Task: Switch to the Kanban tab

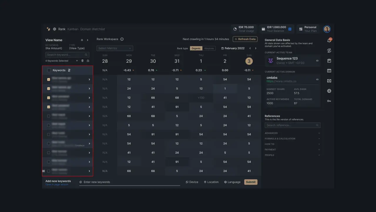Action: (73, 29)
